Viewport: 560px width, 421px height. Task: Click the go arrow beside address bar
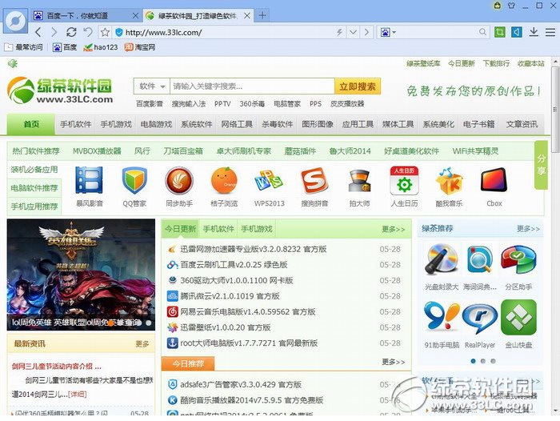click(x=366, y=33)
